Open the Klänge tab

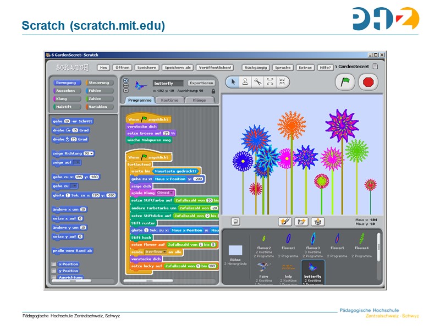[199, 100]
